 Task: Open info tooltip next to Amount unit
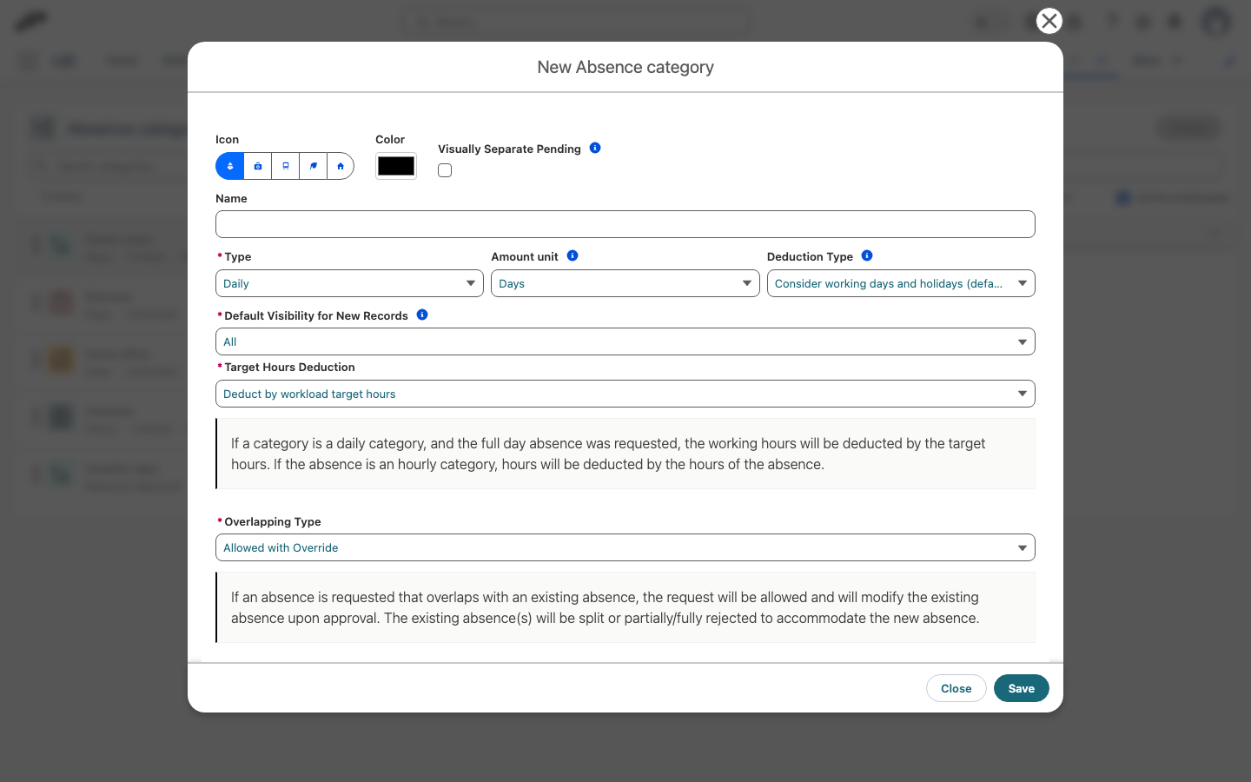click(573, 255)
